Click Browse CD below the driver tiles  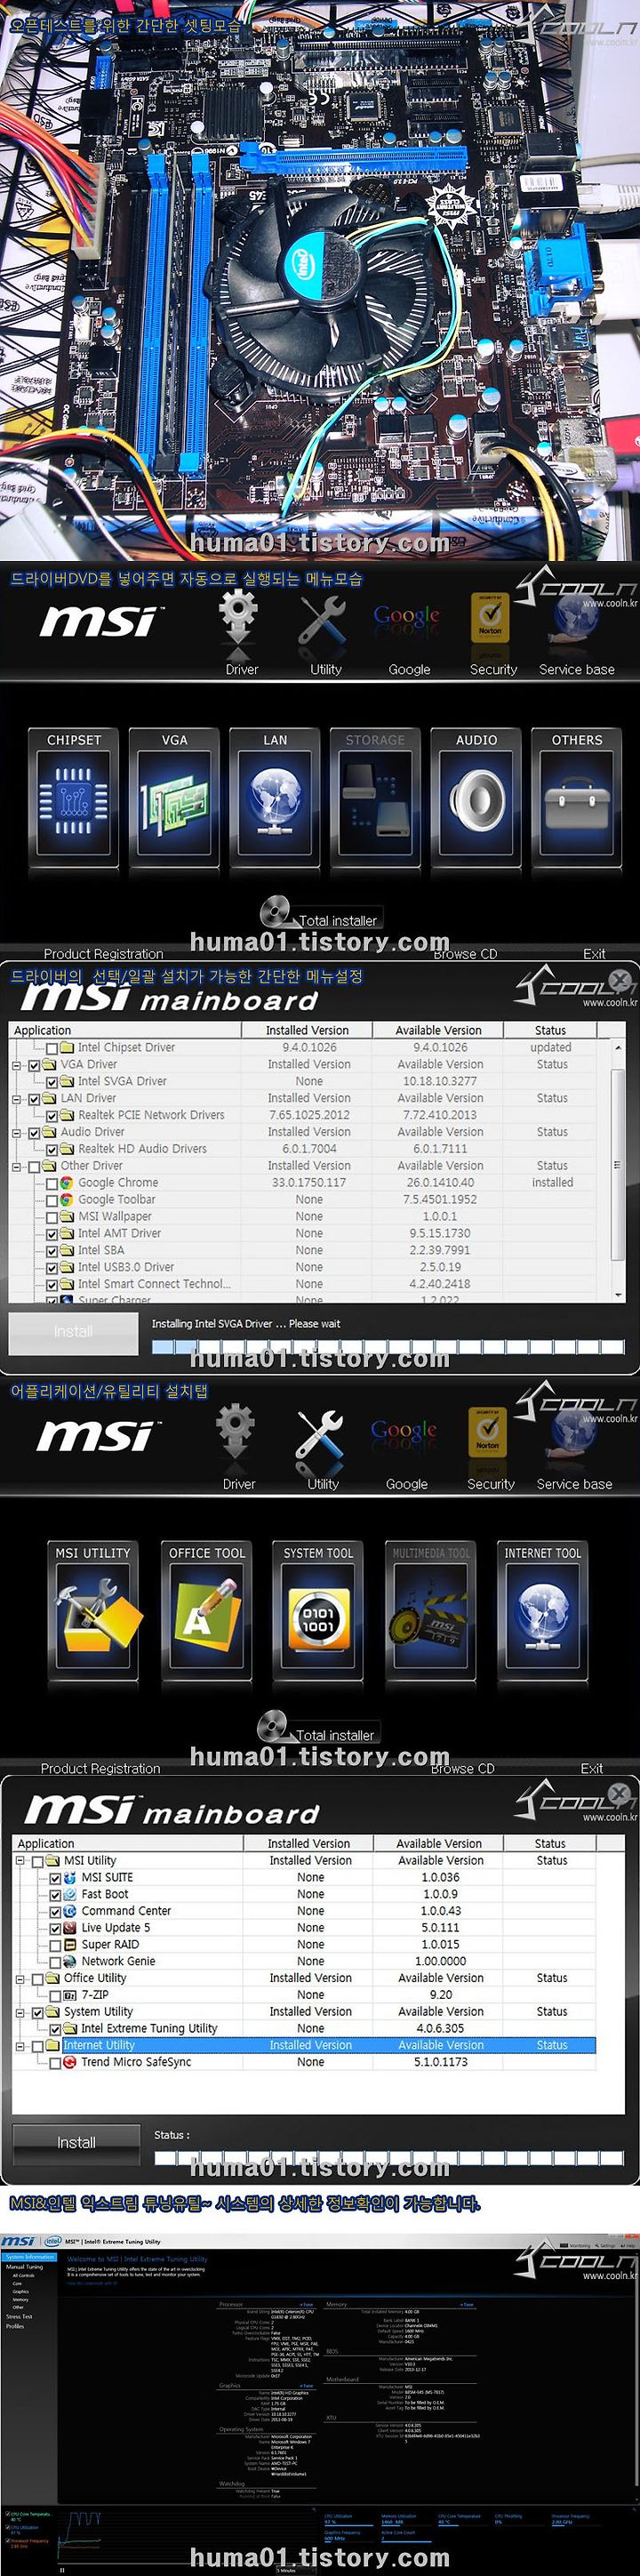(x=465, y=954)
